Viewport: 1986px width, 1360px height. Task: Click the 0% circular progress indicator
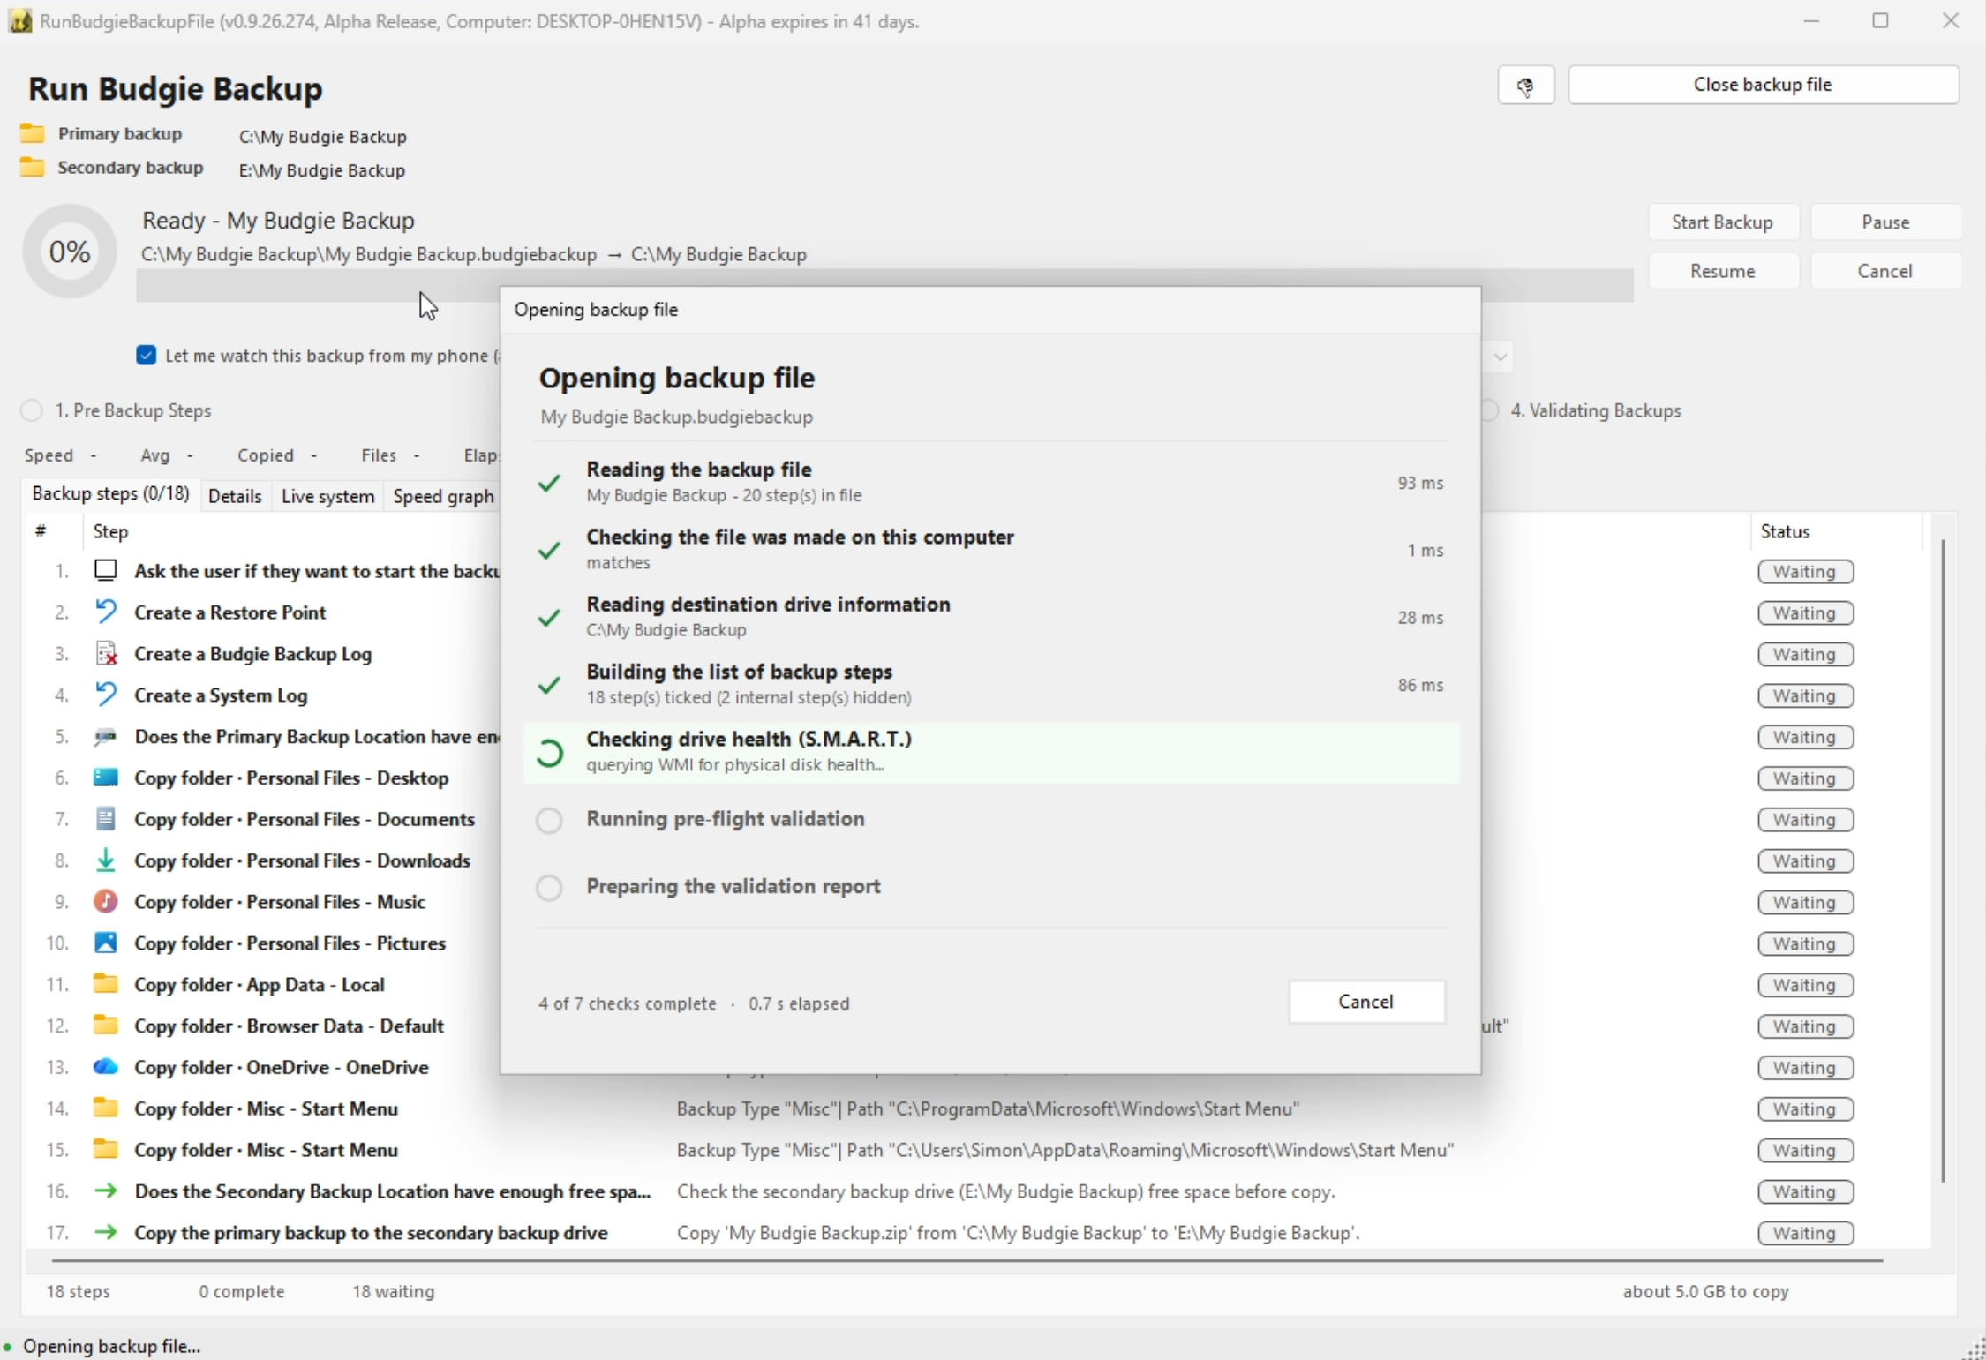click(x=70, y=252)
